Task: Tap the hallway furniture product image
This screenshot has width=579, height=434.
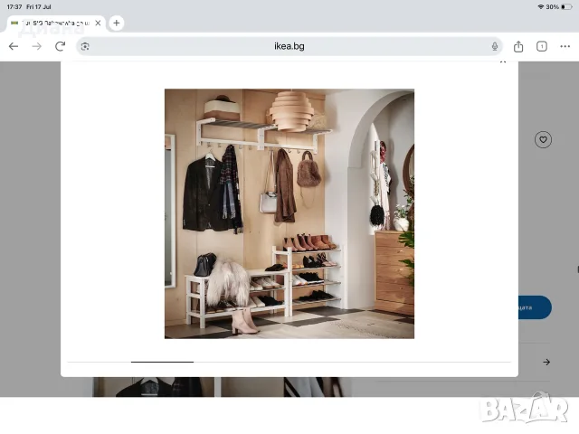Action: pyautogui.click(x=289, y=213)
